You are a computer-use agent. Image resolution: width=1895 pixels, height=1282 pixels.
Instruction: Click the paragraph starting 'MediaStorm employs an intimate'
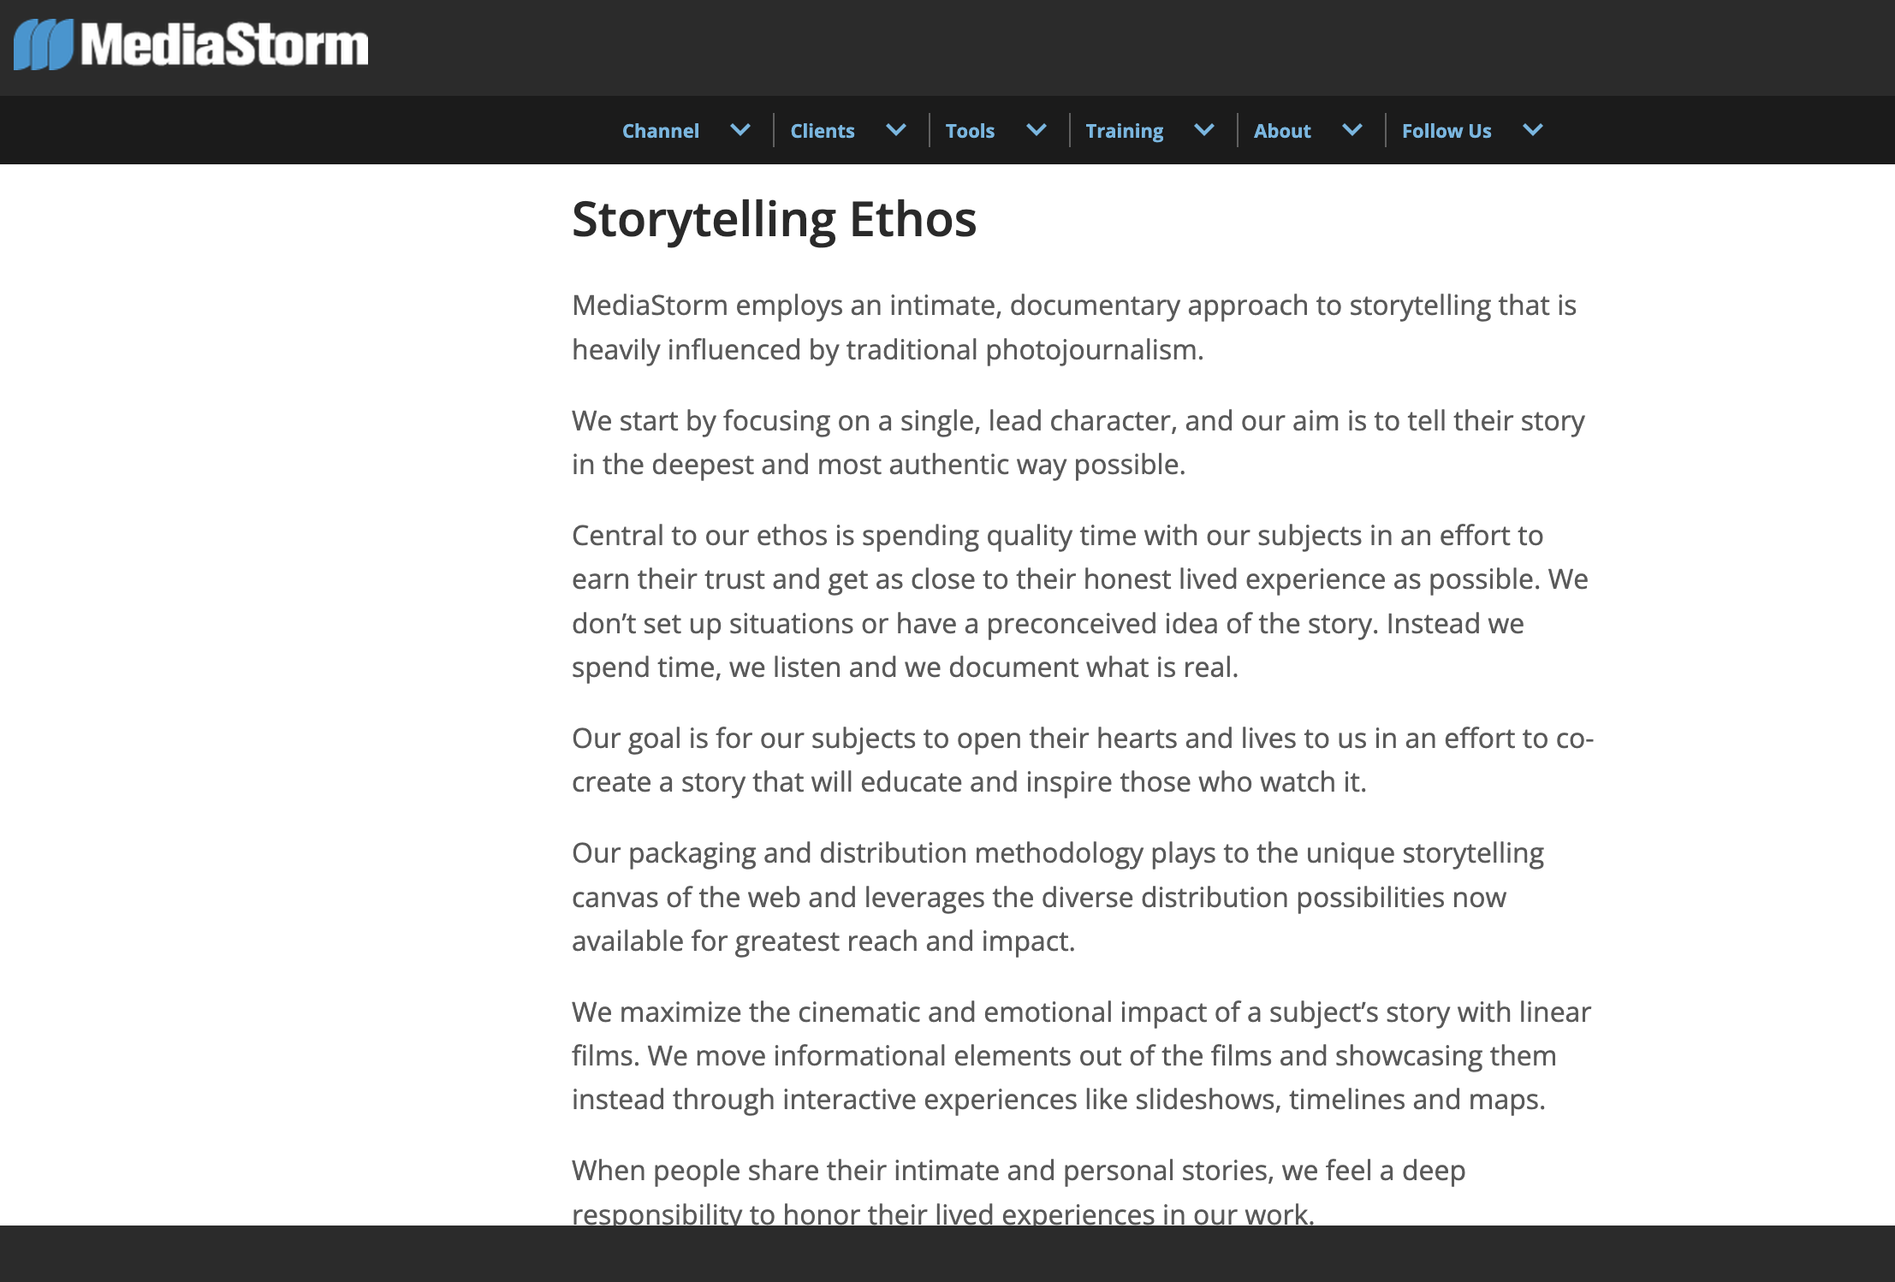[1073, 327]
